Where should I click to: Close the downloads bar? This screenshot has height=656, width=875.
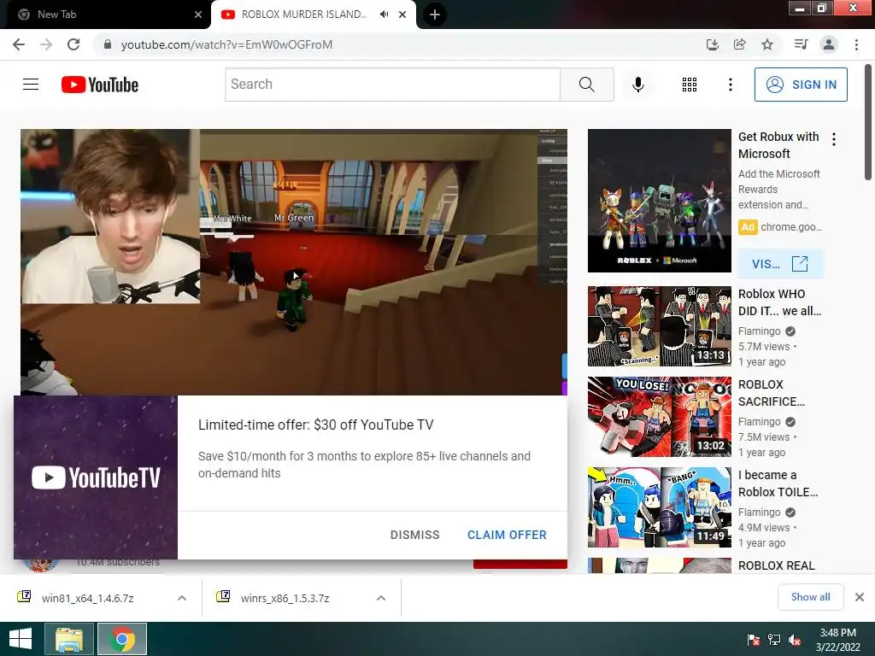[x=860, y=597]
